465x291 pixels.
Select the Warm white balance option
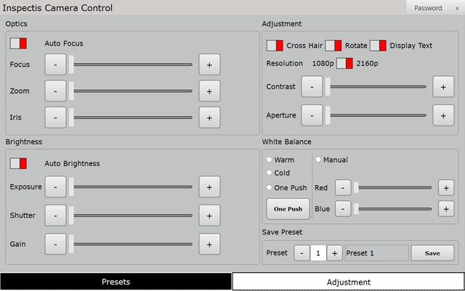270,160
